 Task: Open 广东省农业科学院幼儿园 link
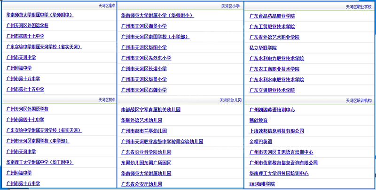click(x=146, y=152)
